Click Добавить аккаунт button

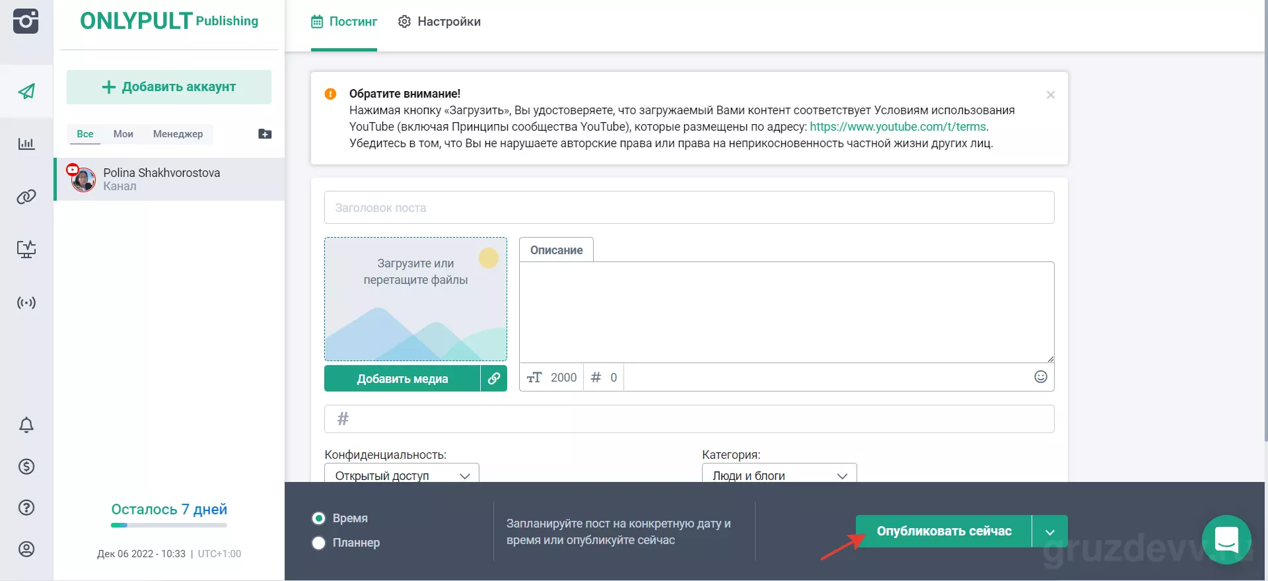coord(169,87)
